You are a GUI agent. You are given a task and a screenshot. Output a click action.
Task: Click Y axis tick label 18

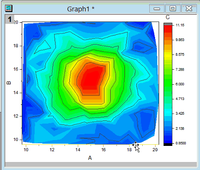(x=16, y=46)
